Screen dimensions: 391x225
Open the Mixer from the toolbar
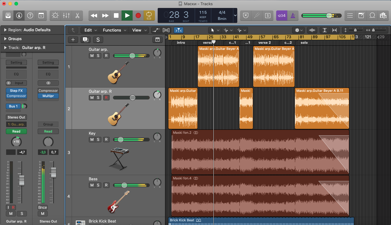coord(66,15)
